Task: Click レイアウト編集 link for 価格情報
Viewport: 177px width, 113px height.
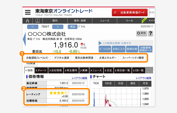Action: 79,78
